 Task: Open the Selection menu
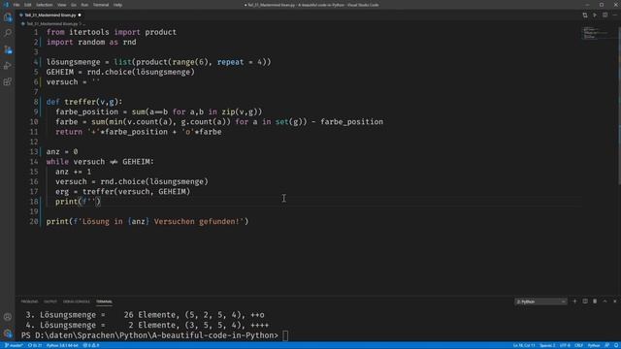[x=45, y=5]
